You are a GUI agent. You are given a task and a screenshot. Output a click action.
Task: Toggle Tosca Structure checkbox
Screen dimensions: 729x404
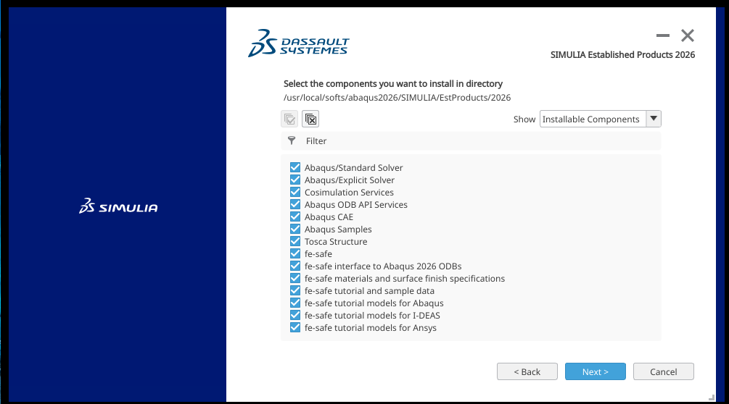[295, 241]
